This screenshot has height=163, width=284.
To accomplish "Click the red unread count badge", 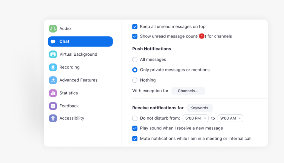I will coord(202,36).
